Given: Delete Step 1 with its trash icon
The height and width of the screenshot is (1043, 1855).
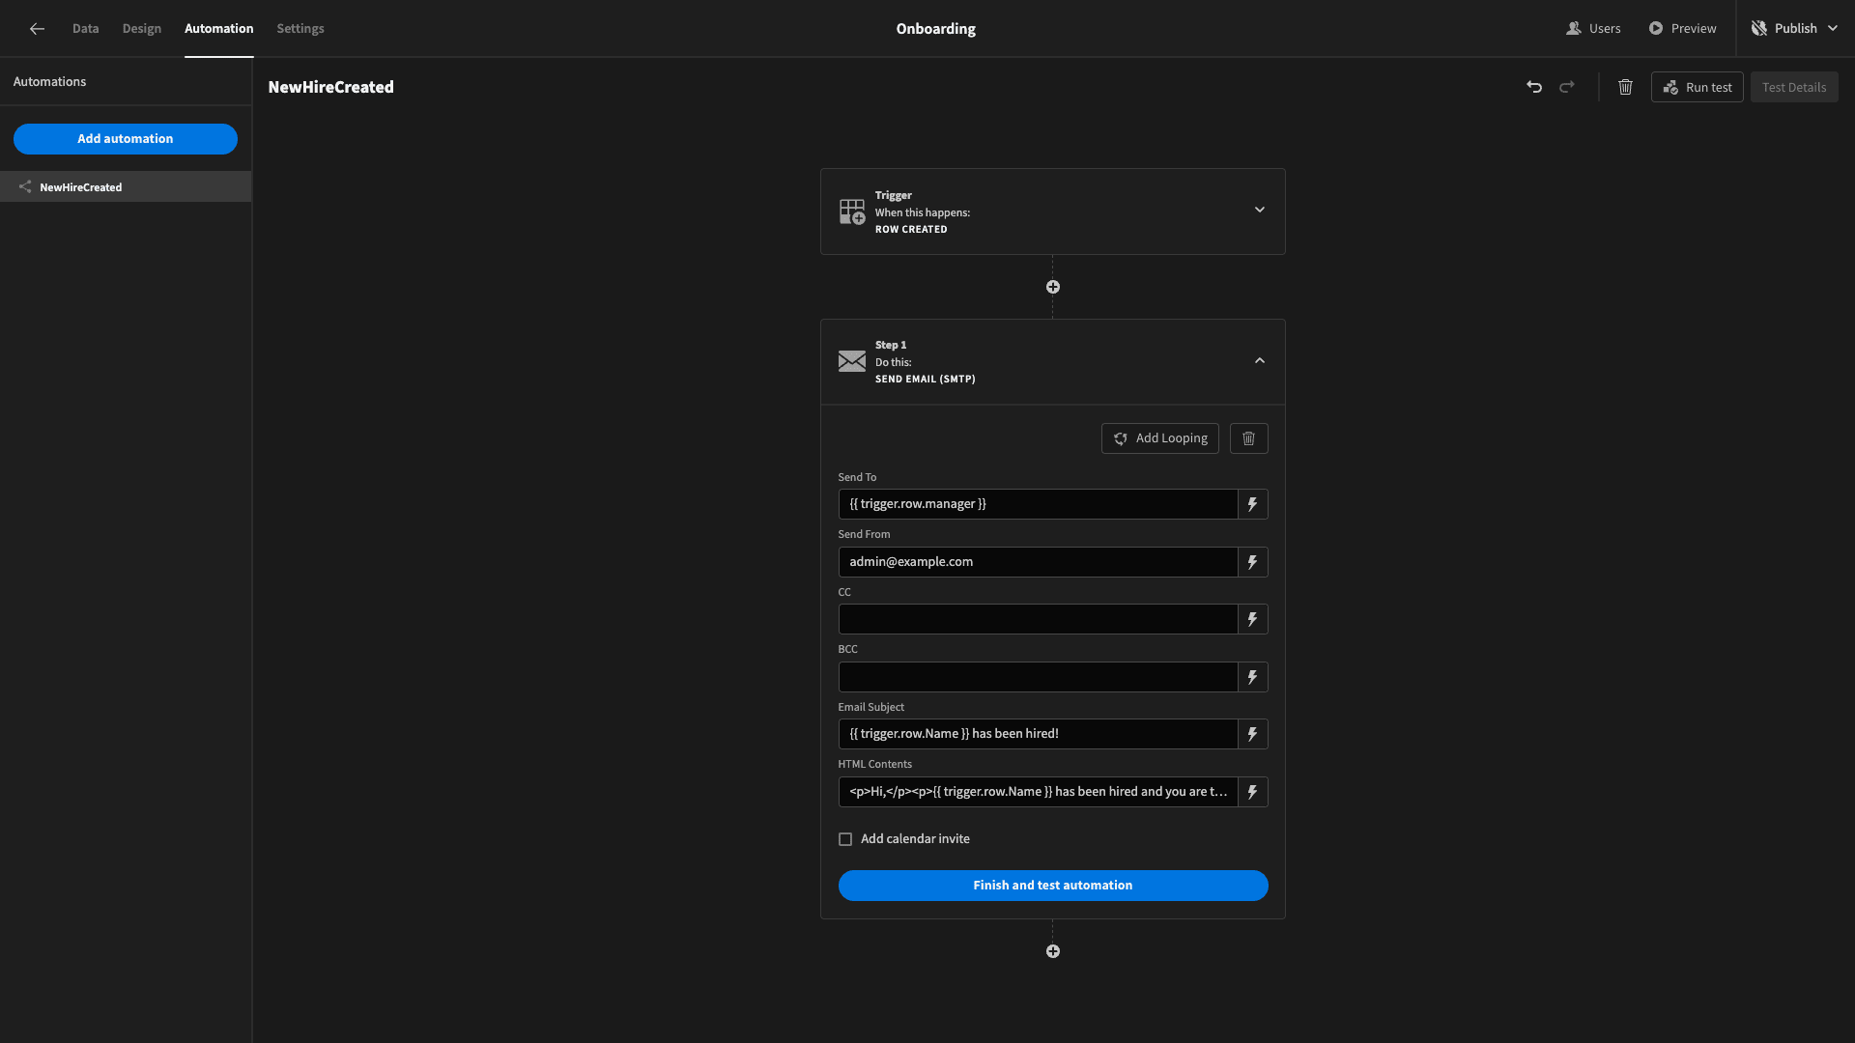Looking at the screenshot, I should tap(1249, 438).
